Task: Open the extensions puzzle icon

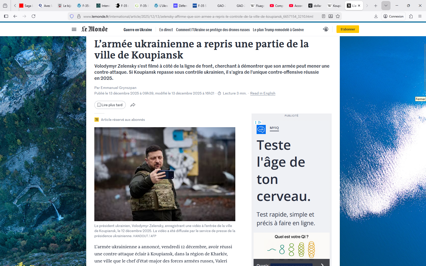Action: (x=411, y=16)
